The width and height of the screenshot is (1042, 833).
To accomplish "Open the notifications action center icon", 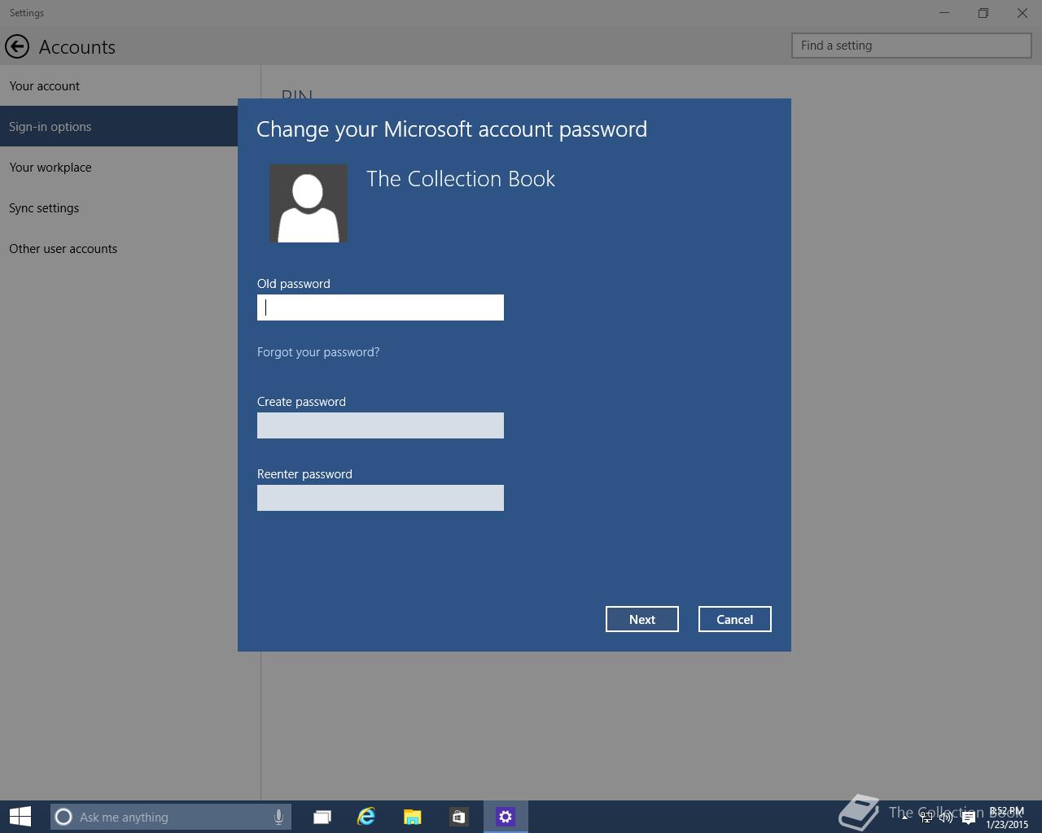I will 968,818.
